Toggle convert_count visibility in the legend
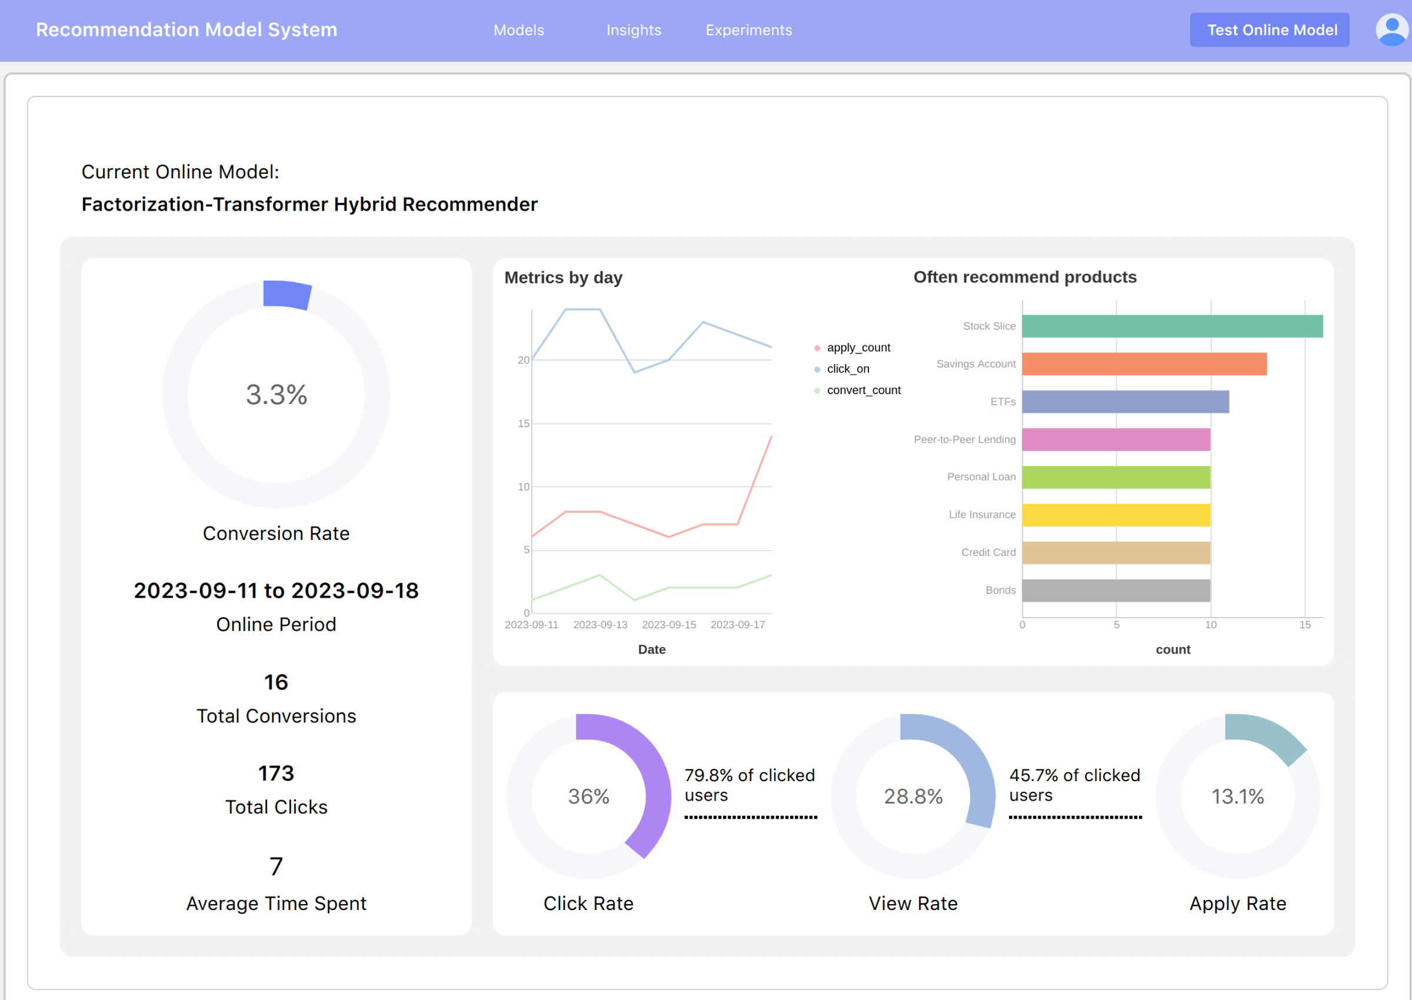This screenshot has height=1000, width=1412. [x=863, y=390]
